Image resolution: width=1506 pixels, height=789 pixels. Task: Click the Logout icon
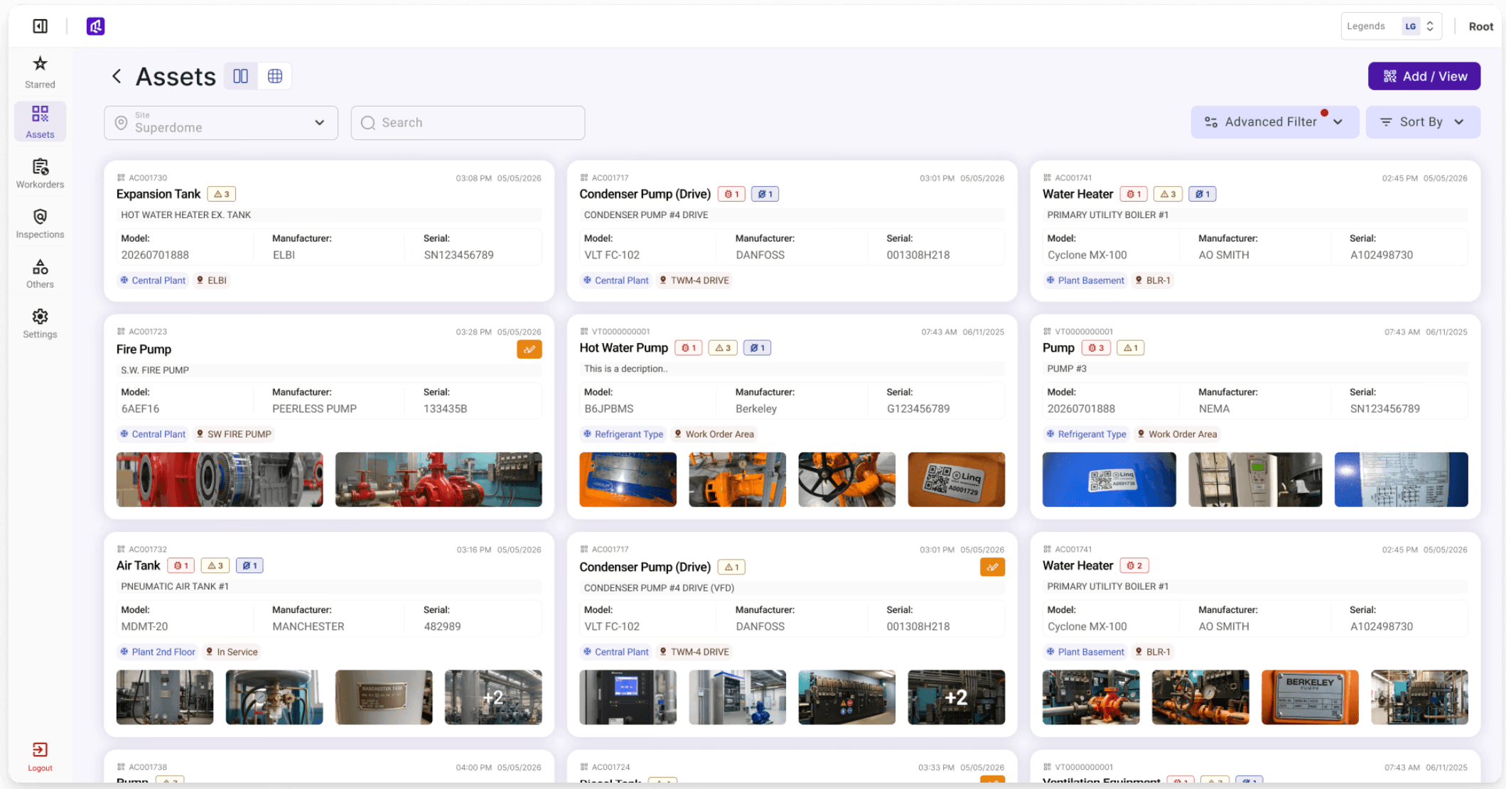coord(40,756)
